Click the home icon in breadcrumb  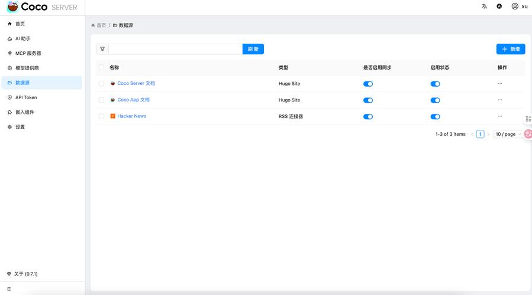tap(93, 25)
